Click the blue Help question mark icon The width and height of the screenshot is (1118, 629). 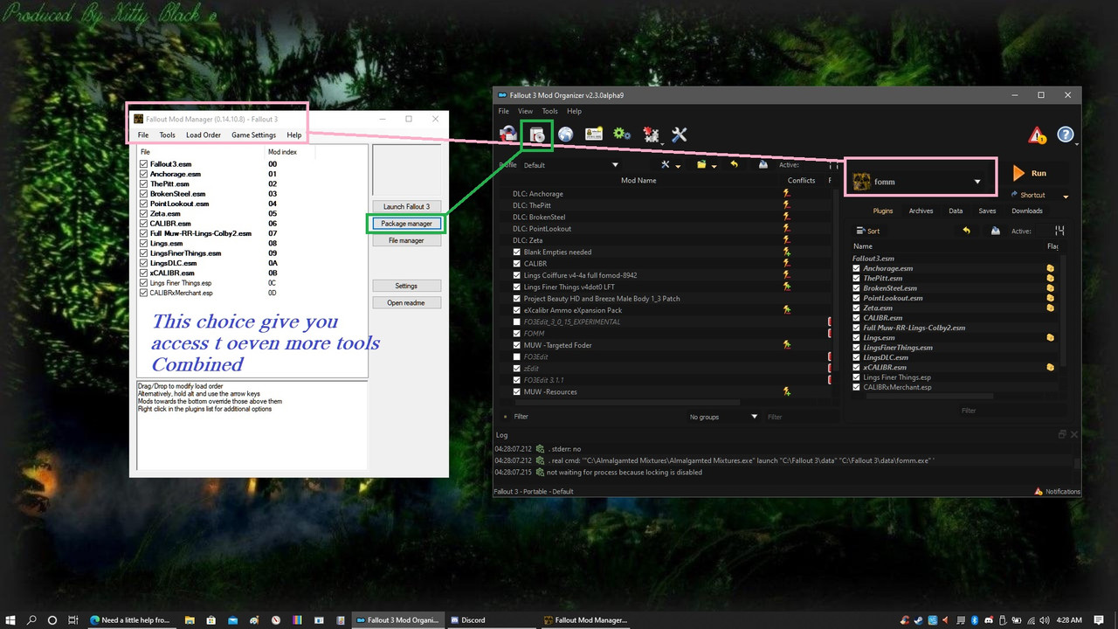coord(1066,135)
